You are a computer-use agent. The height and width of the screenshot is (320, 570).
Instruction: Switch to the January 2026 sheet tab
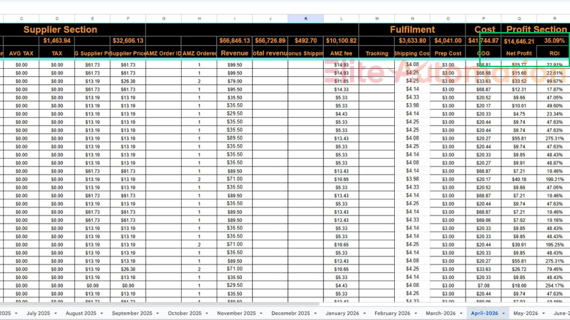[342, 313]
